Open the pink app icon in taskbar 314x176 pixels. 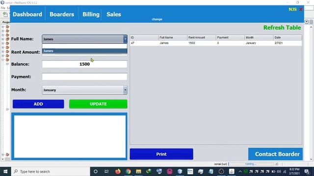tap(170, 172)
